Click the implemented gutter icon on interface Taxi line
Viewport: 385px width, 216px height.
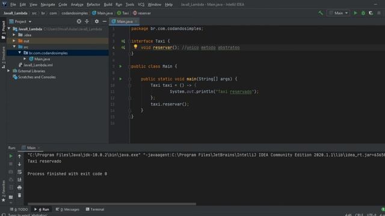[x=123, y=41]
